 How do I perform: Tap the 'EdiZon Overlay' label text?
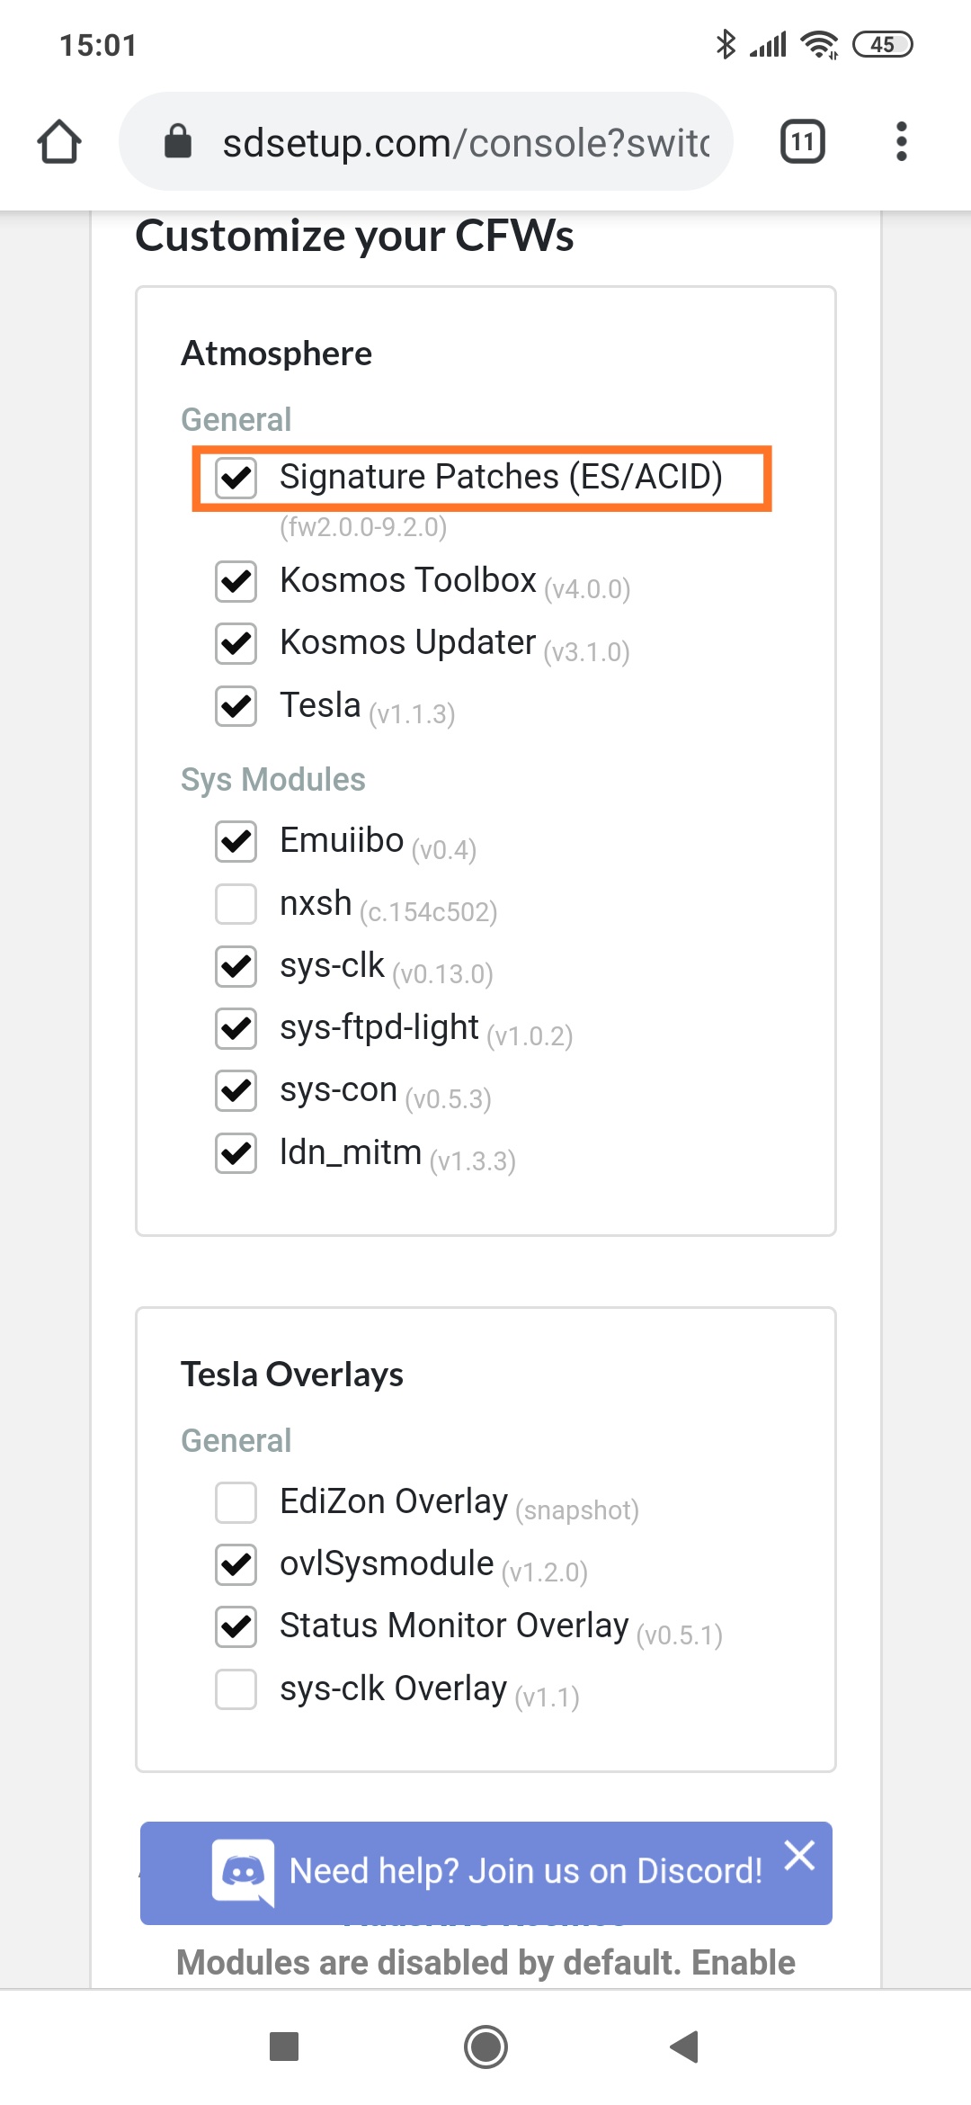click(394, 1501)
